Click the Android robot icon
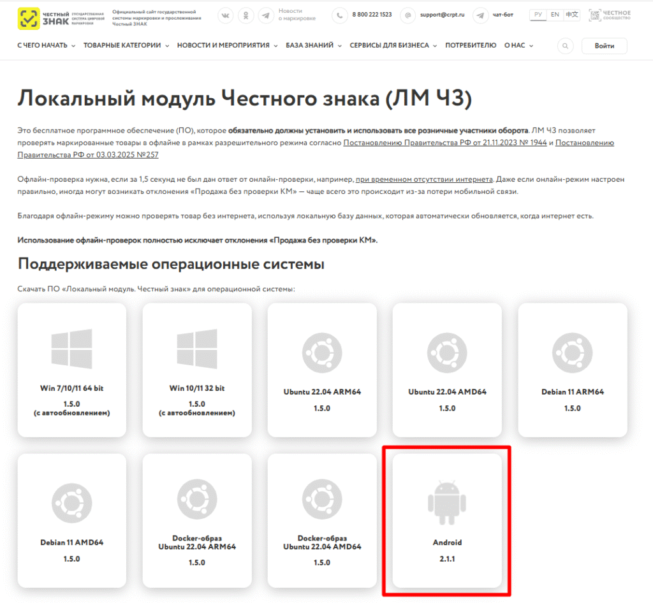Screen dimensions: 653x603 coord(447,503)
